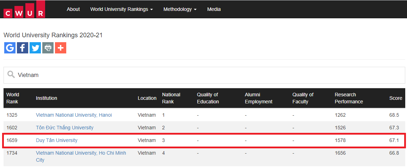Open the Media menu item

(x=214, y=9)
